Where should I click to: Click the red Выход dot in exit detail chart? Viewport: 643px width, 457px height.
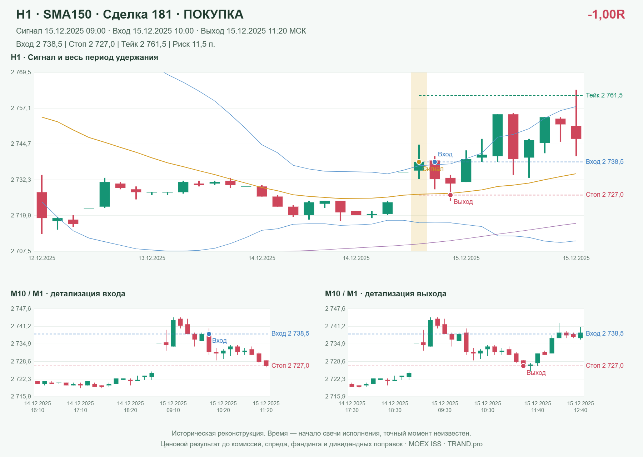523,366
